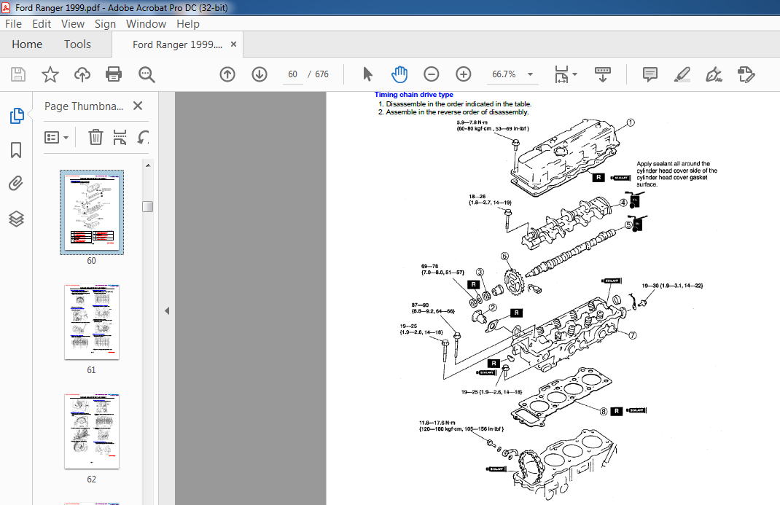780x505 pixels.
Task: Open the thumbnail options menu dropdown
Action: point(56,137)
